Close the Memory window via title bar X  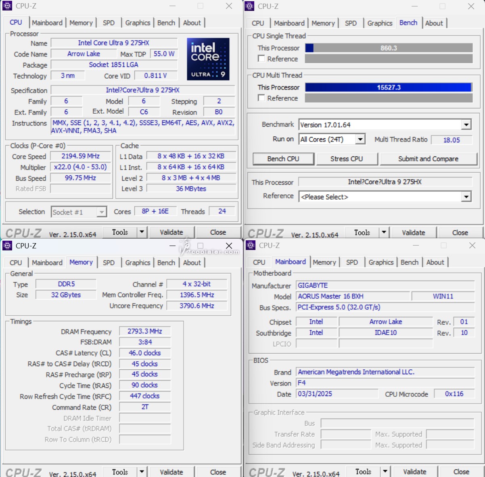(x=229, y=246)
